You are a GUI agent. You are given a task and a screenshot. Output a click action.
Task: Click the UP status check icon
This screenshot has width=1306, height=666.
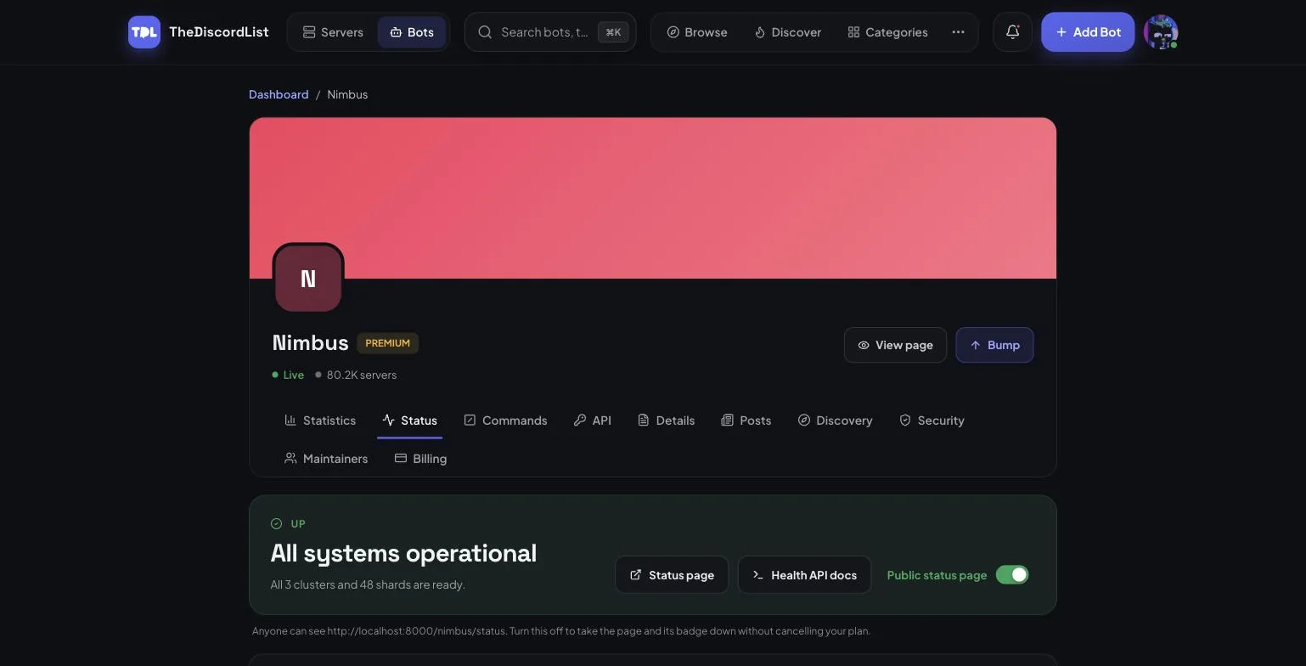[276, 523]
